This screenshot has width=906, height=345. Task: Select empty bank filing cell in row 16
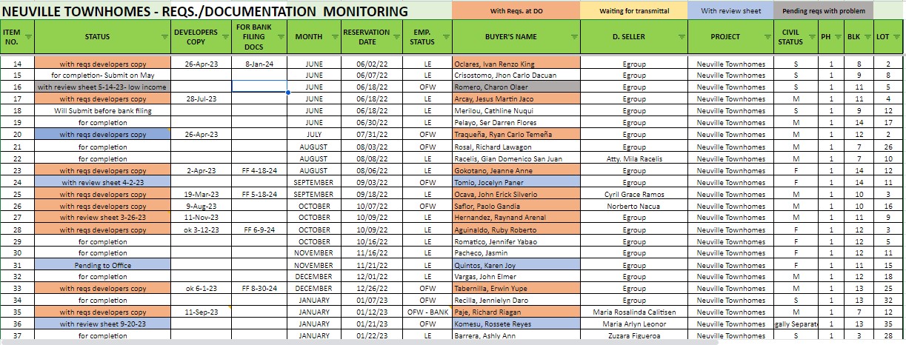259,87
